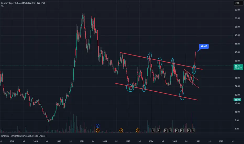Open the third earnings (E) marker of 2025

[189, 130]
